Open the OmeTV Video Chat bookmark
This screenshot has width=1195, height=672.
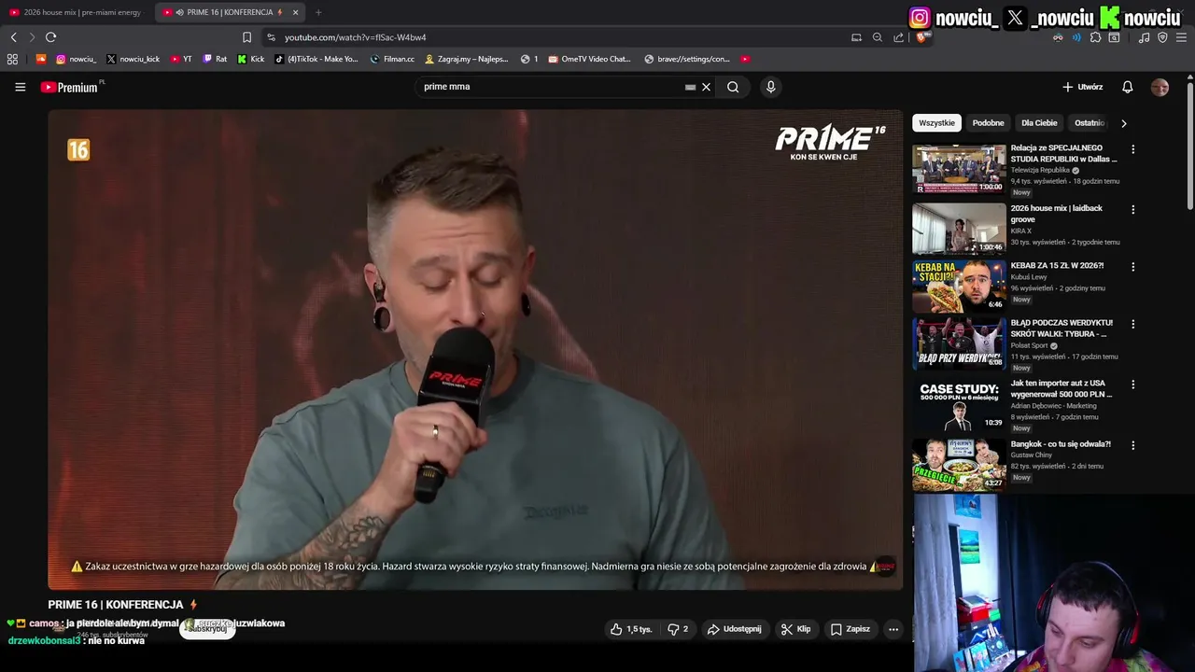(x=590, y=59)
